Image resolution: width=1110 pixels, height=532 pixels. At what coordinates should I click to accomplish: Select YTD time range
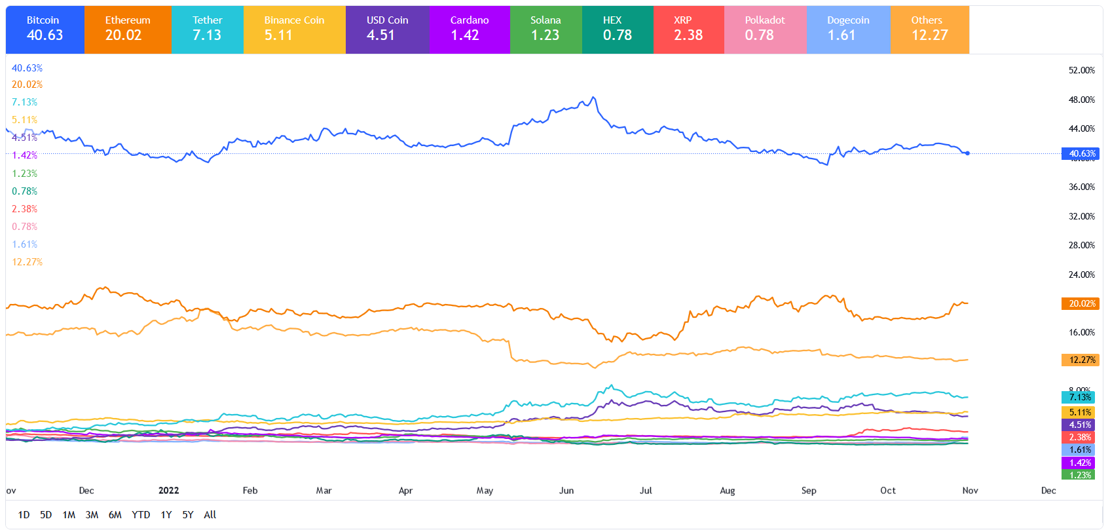[x=141, y=515]
